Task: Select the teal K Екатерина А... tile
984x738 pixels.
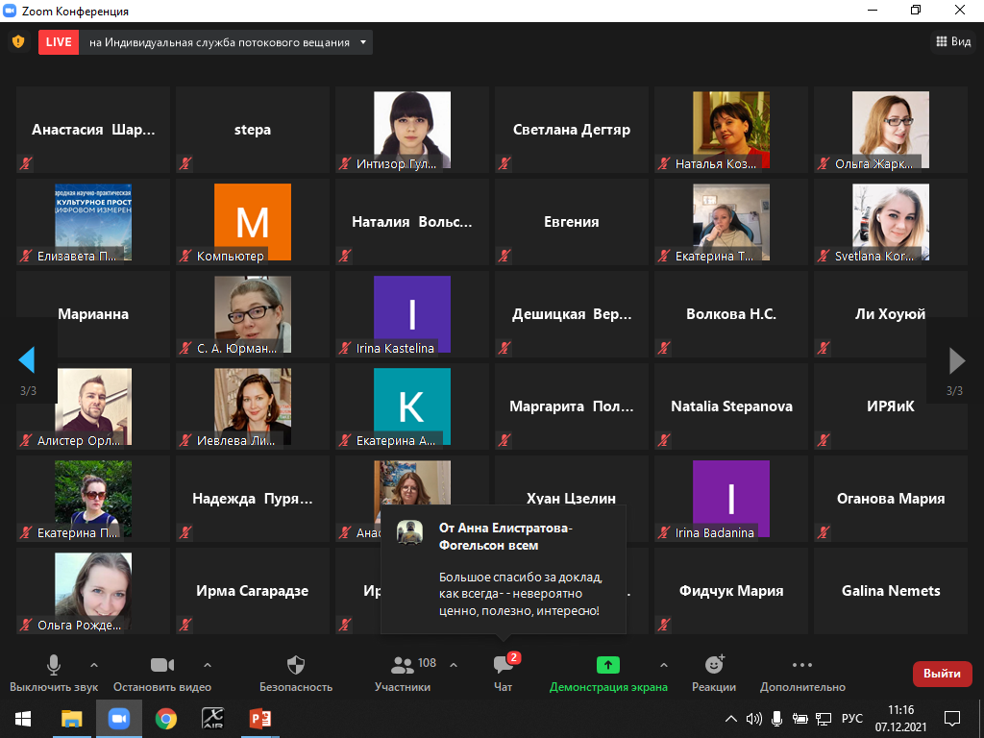Action: coord(411,406)
